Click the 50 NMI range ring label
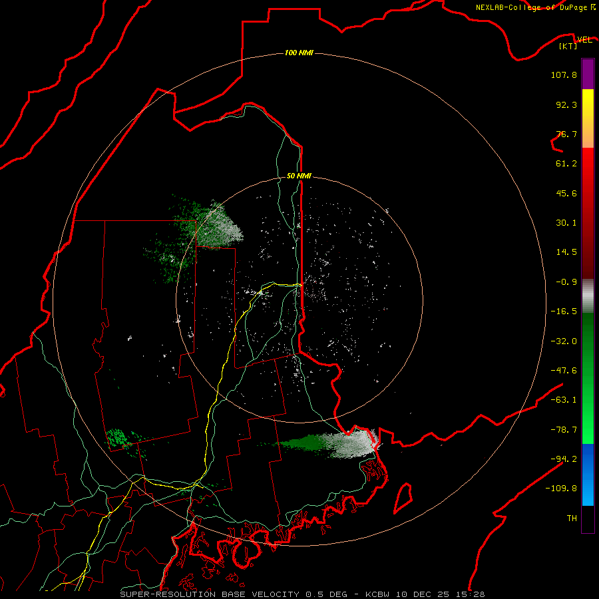Image resolution: width=599 pixels, height=599 pixels. click(299, 176)
